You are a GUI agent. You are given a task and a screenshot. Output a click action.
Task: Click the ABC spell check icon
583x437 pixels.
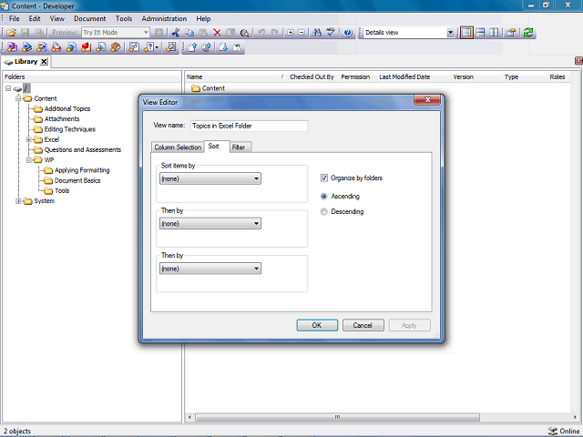tap(331, 33)
